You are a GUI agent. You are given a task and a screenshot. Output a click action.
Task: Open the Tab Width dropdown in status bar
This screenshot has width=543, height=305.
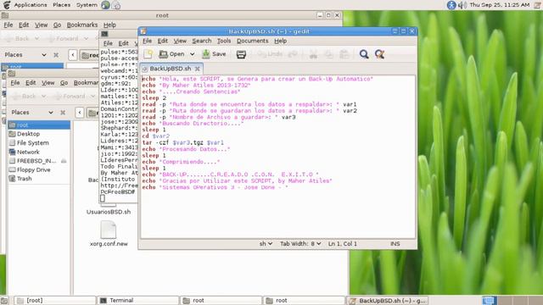[x=300, y=244]
